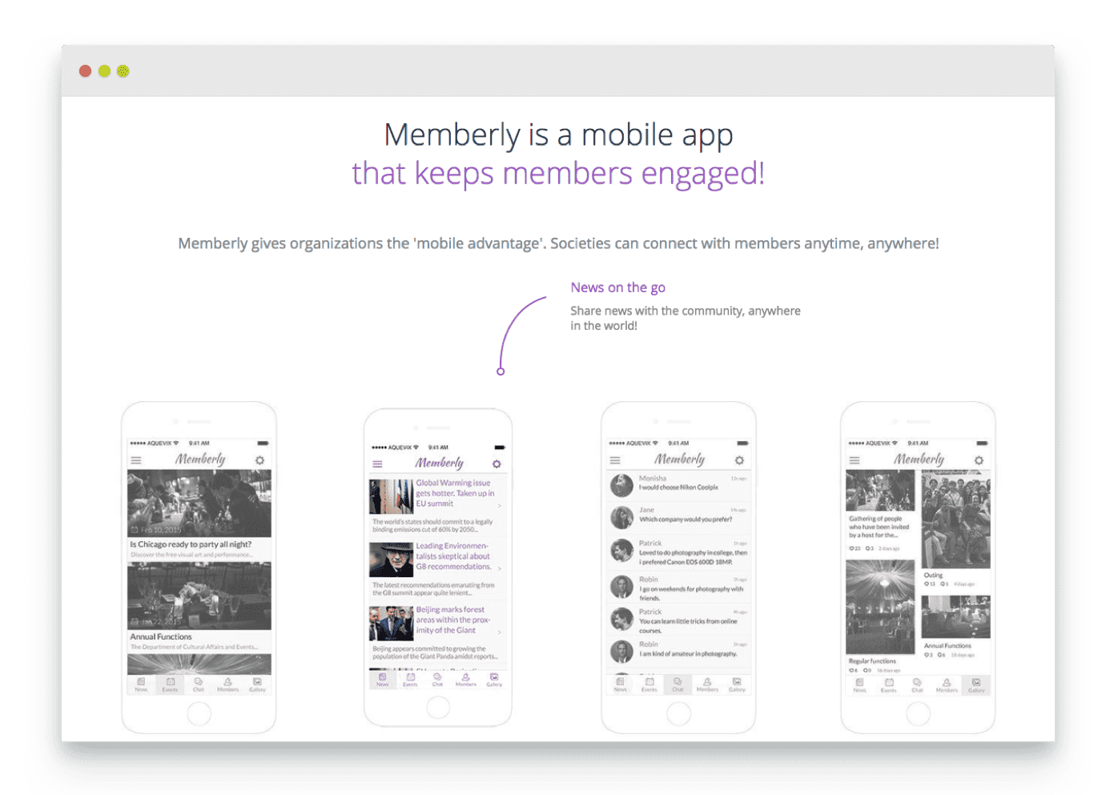Click the 'News on the go' heading
The height and width of the screenshot is (795, 1114).
617,287
